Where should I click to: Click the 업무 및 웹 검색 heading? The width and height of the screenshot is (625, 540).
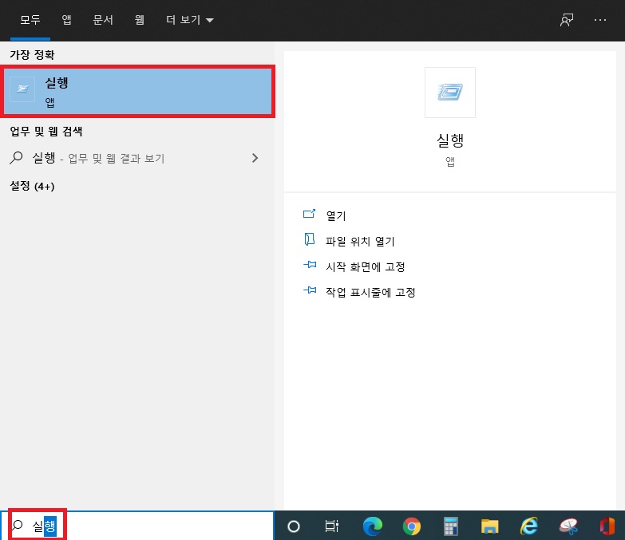[x=46, y=131]
